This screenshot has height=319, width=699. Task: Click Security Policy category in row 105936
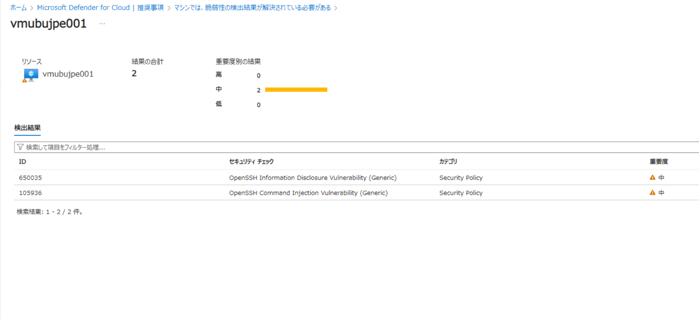[x=461, y=193]
